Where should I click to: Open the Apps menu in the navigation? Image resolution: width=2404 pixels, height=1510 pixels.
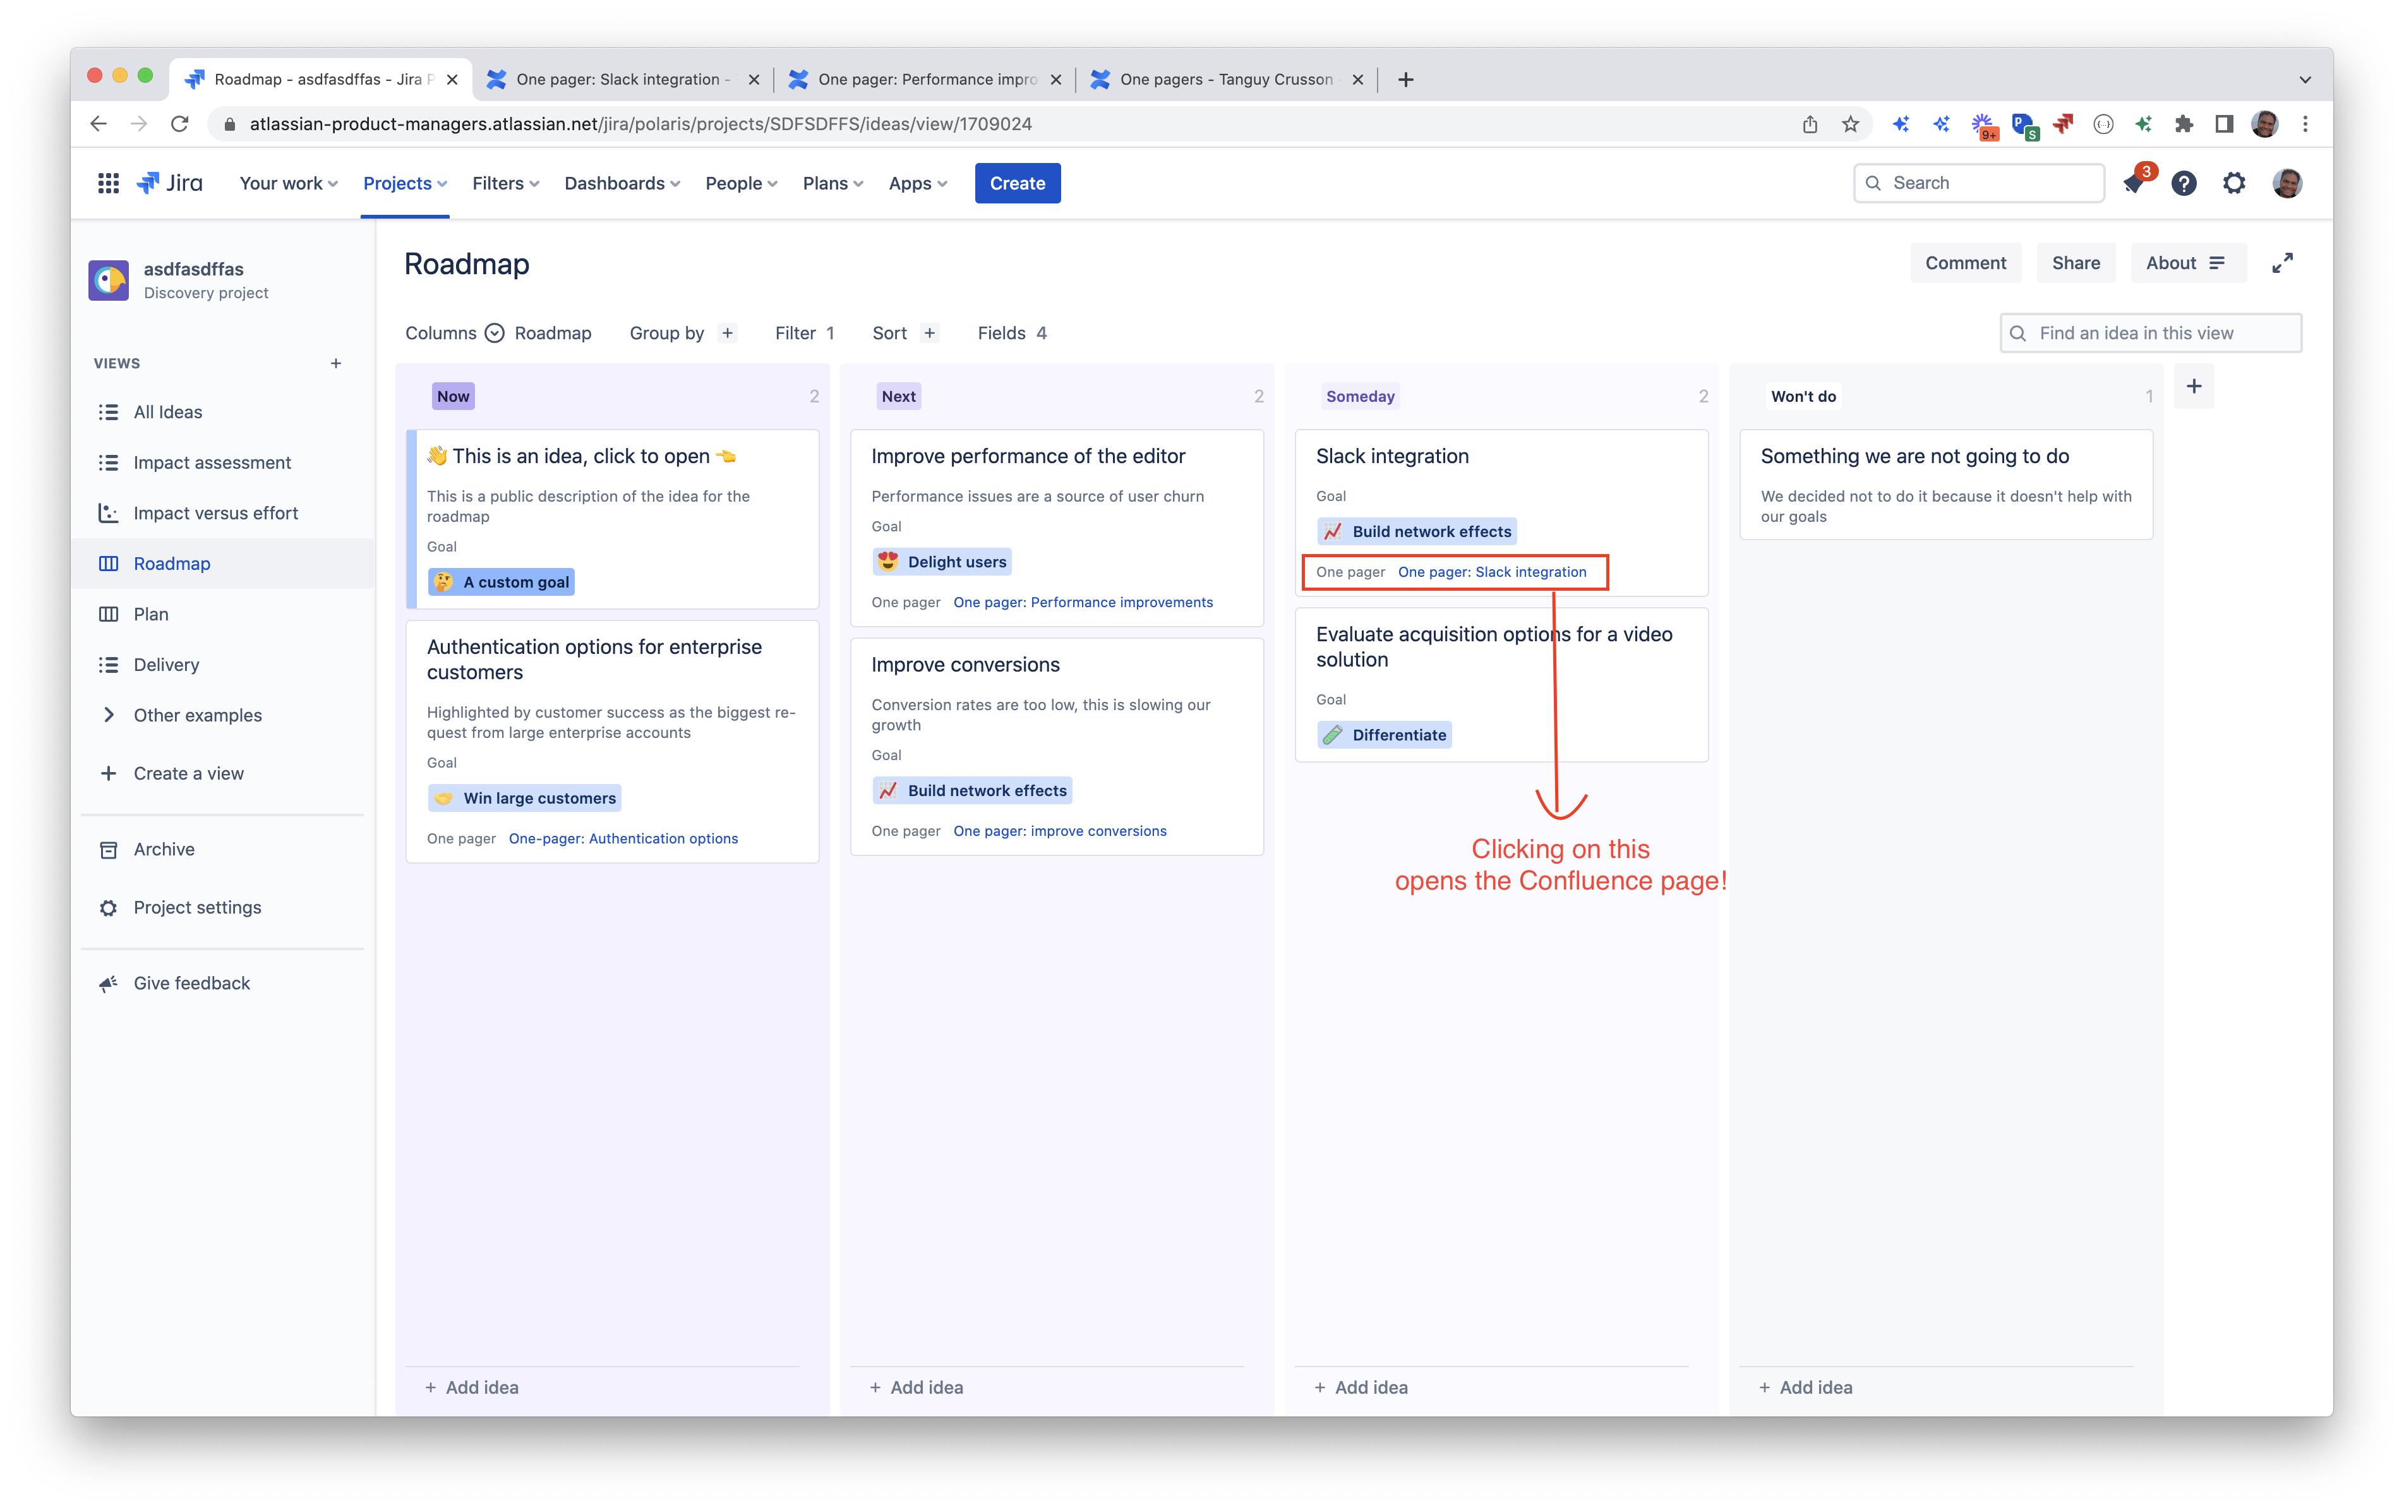pos(917,183)
